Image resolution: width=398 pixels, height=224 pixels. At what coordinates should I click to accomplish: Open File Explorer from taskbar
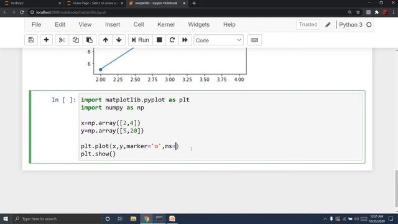[133, 218]
